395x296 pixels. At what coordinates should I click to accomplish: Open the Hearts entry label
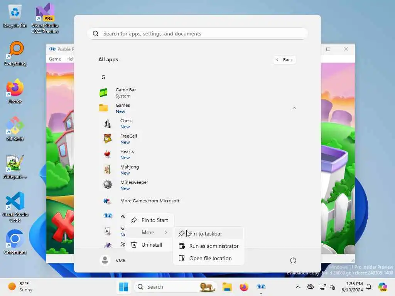coord(127,151)
